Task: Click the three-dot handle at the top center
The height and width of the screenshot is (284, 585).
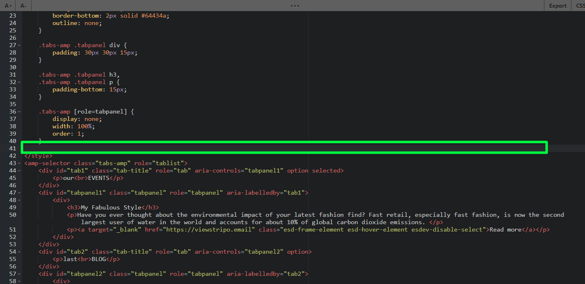Action: coord(295,5)
